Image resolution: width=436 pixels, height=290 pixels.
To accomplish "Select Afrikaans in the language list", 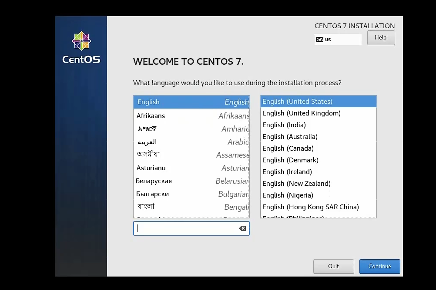I will click(x=191, y=116).
